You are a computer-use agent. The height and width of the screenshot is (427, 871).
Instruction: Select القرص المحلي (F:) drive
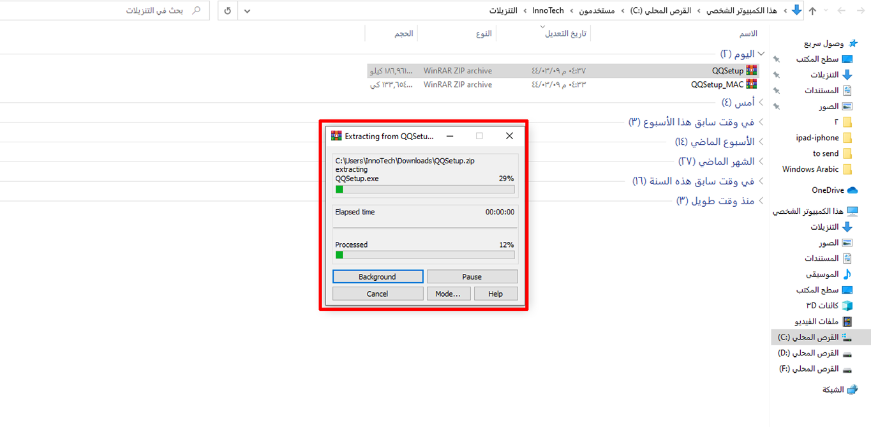(817, 369)
